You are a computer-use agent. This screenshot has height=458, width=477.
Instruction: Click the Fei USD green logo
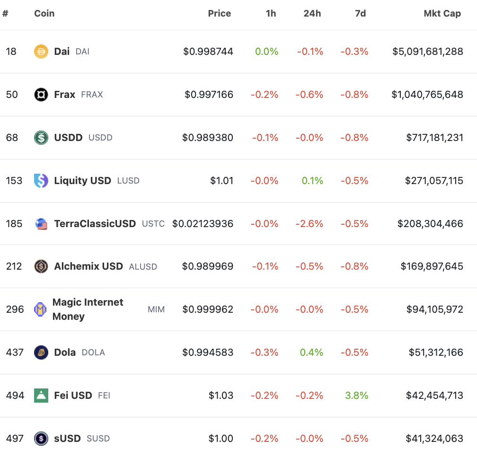click(41, 396)
